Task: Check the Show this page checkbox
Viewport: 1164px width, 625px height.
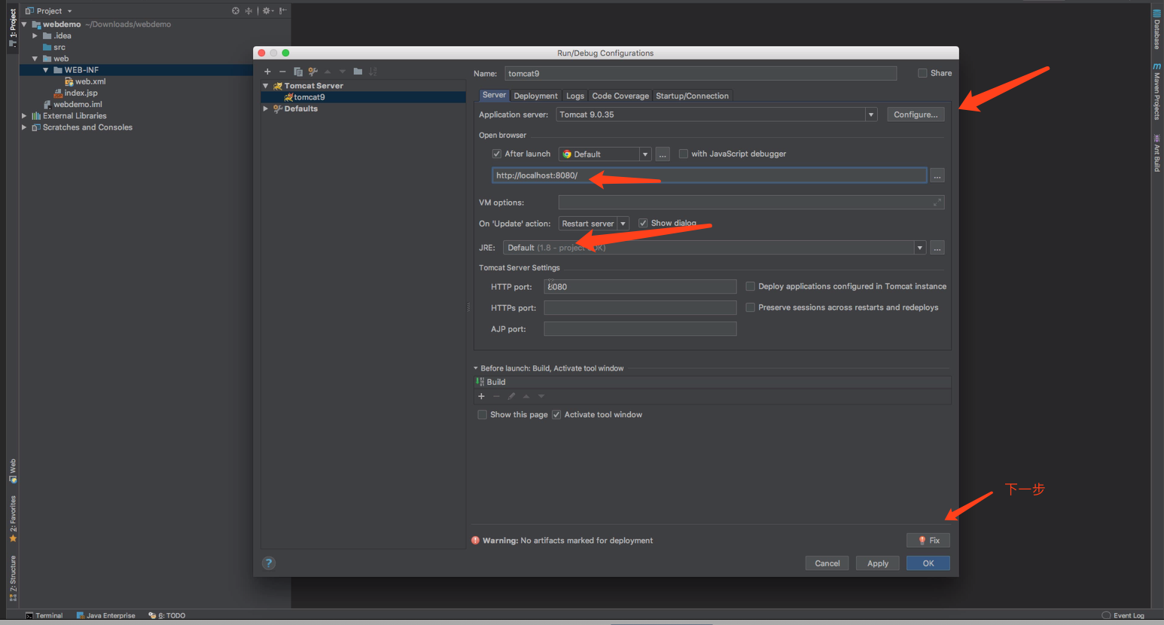Action: (x=482, y=415)
